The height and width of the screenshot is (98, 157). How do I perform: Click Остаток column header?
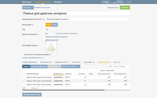[x=82, y=74]
